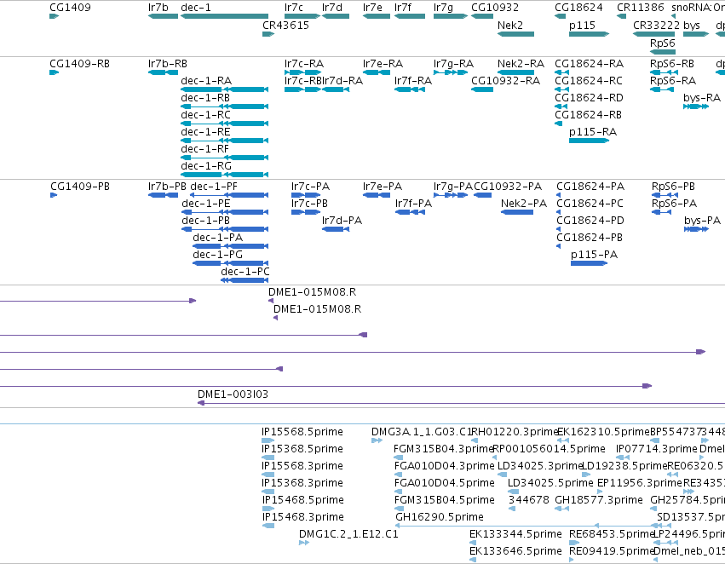Open the Ir7b-RB transcript

tap(163, 72)
